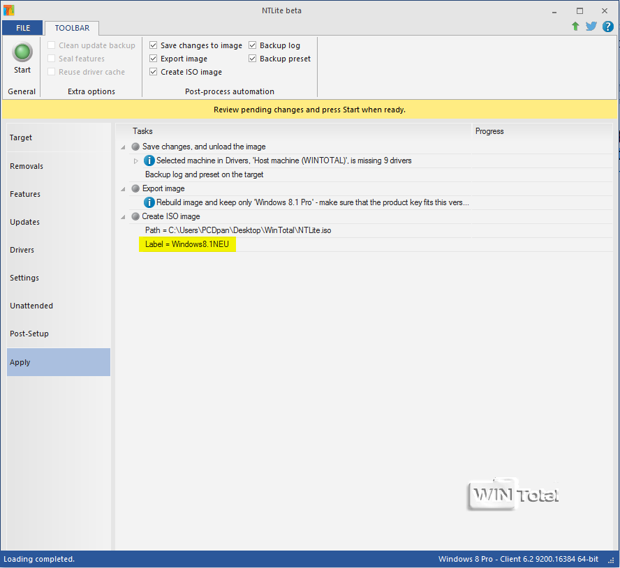620x568 pixels.
Task: Toggle the Backup preset checkbox
Action: click(253, 59)
